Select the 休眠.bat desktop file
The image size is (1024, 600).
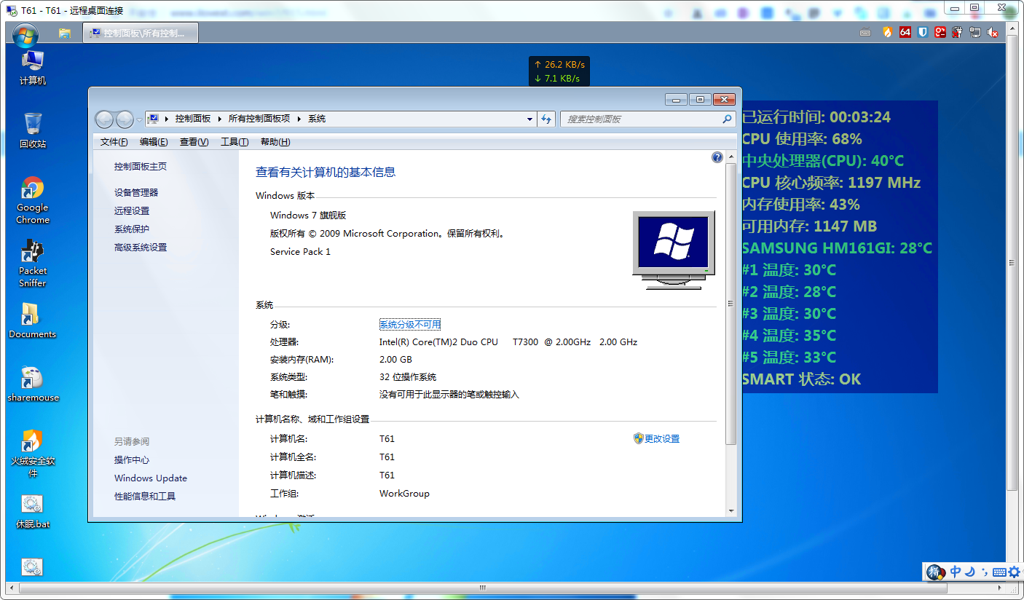(x=33, y=511)
